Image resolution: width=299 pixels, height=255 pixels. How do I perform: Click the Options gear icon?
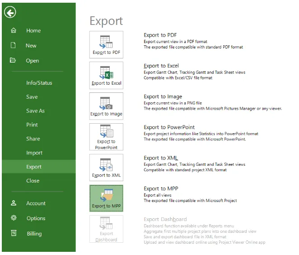pos(14,218)
